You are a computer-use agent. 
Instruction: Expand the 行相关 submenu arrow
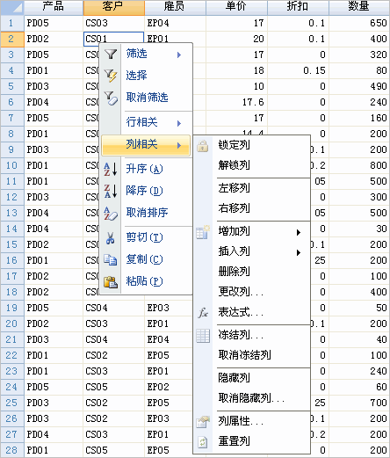179,123
